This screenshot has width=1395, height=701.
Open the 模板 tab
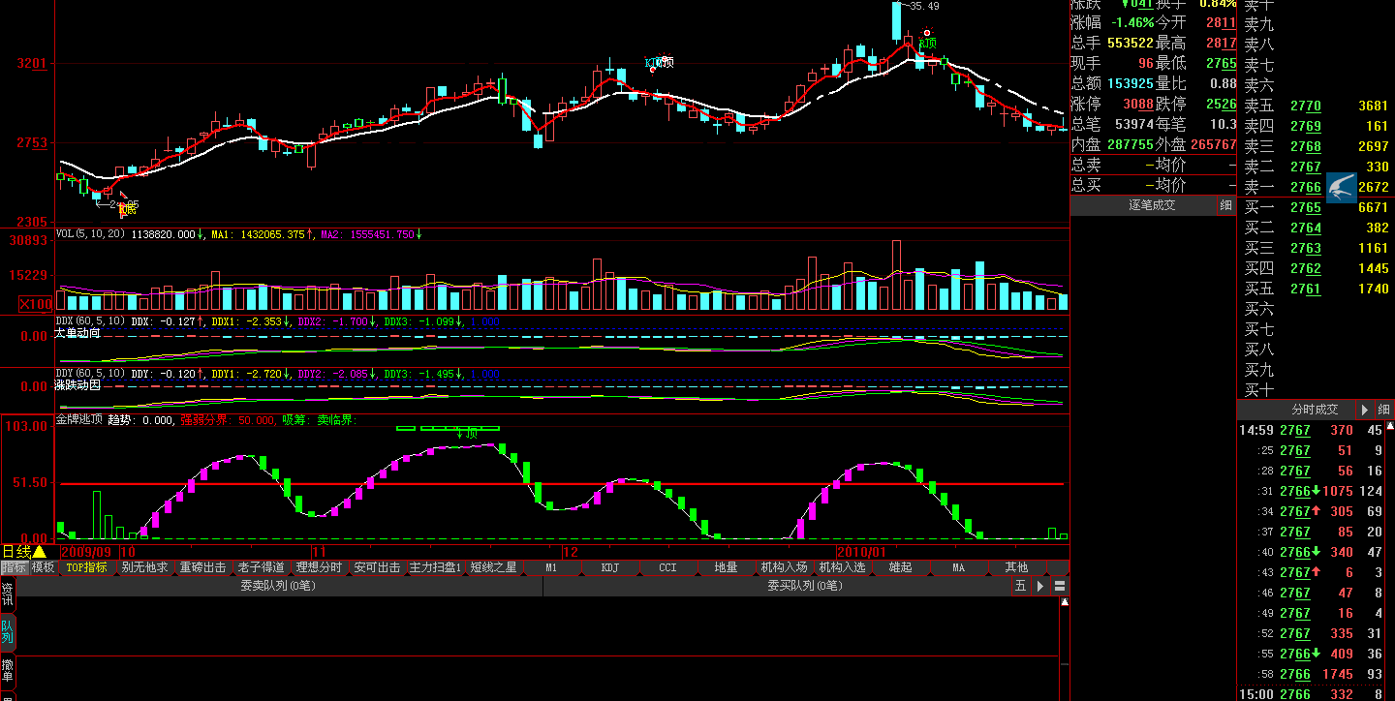pos(44,567)
